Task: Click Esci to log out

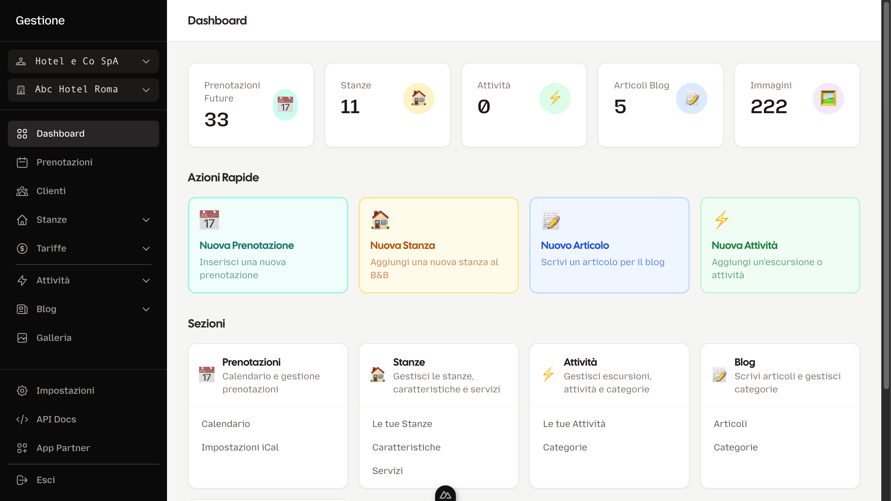Action: tap(83, 480)
